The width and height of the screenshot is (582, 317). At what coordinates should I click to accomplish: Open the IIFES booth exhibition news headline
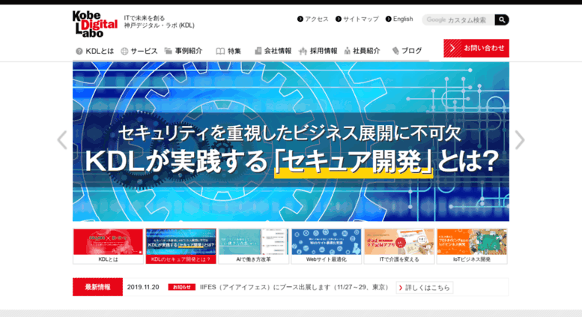(x=294, y=287)
